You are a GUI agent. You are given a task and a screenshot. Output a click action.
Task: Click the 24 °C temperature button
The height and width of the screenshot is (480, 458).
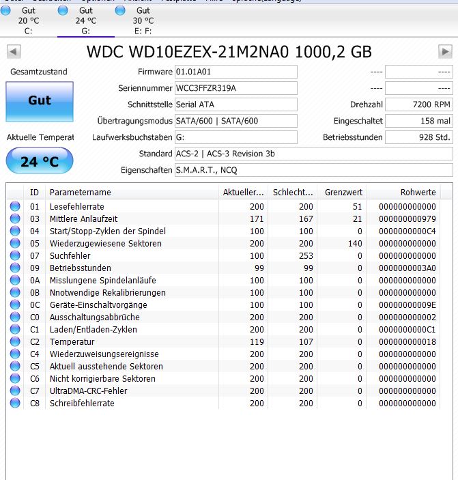click(40, 160)
